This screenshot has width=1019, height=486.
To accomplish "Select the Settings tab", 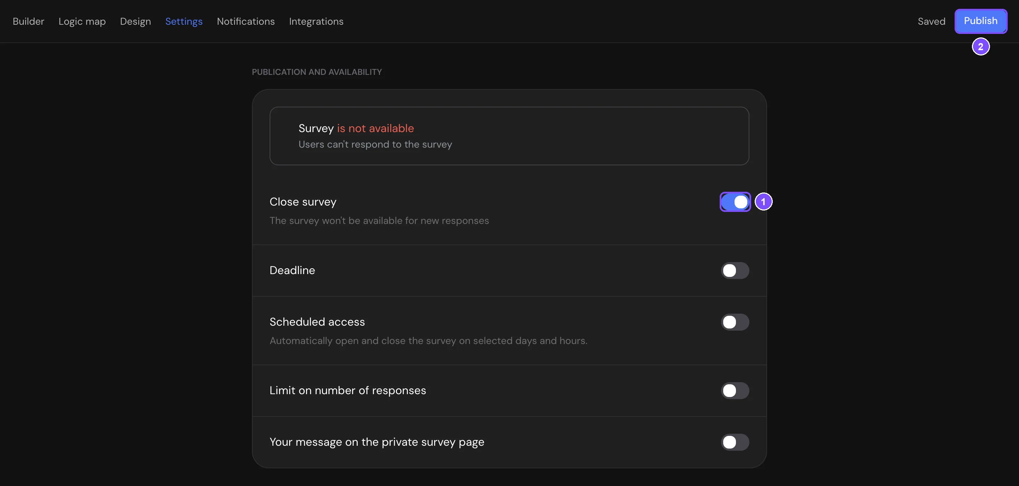I will tap(184, 21).
